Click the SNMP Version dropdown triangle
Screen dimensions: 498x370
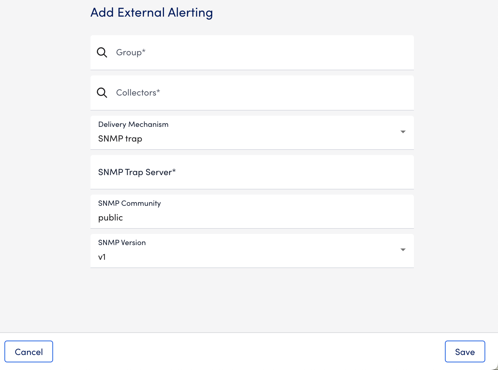(x=403, y=250)
